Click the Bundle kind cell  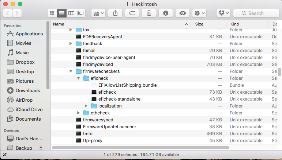coord(237,85)
